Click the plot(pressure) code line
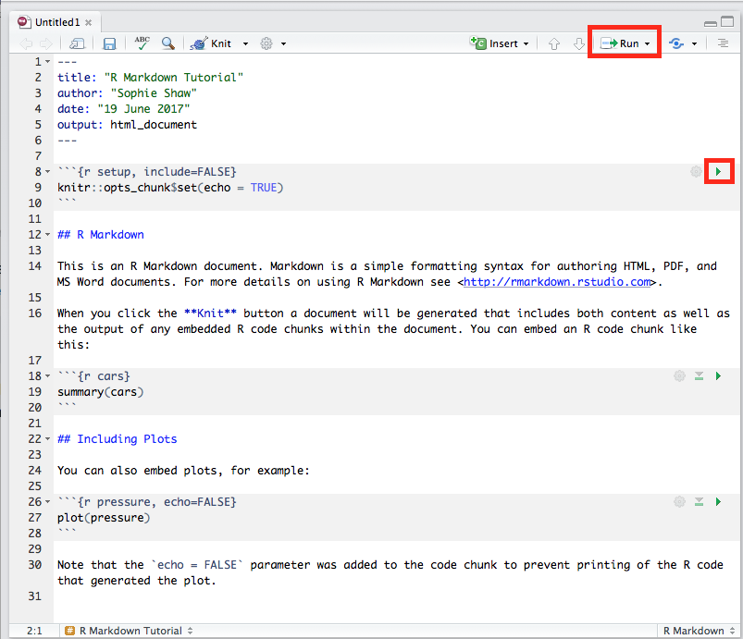The width and height of the screenshot is (743, 639). click(104, 518)
